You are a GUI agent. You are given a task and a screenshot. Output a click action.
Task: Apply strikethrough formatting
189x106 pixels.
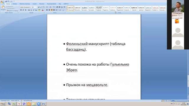[x=29, y=10]
